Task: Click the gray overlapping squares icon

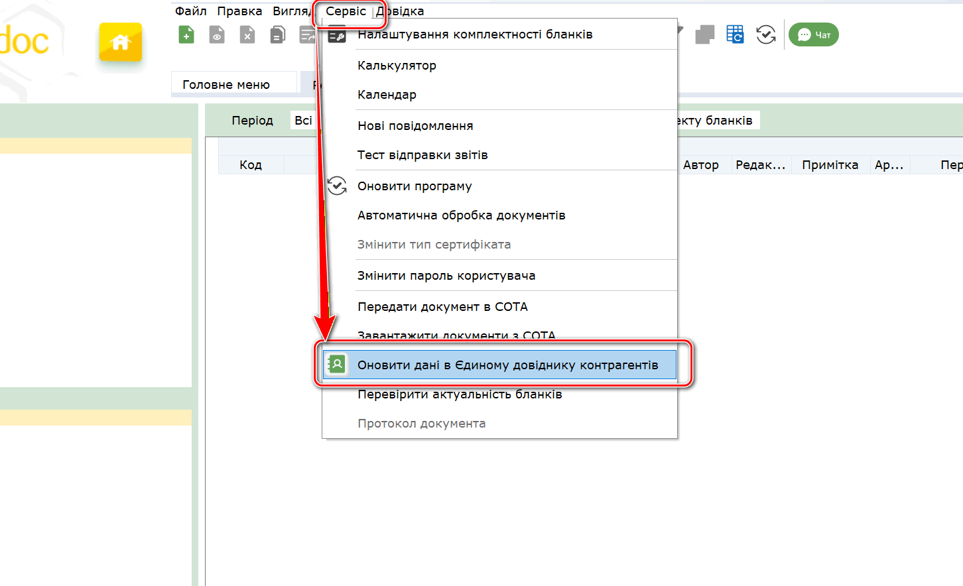Action: coord(704,34)
